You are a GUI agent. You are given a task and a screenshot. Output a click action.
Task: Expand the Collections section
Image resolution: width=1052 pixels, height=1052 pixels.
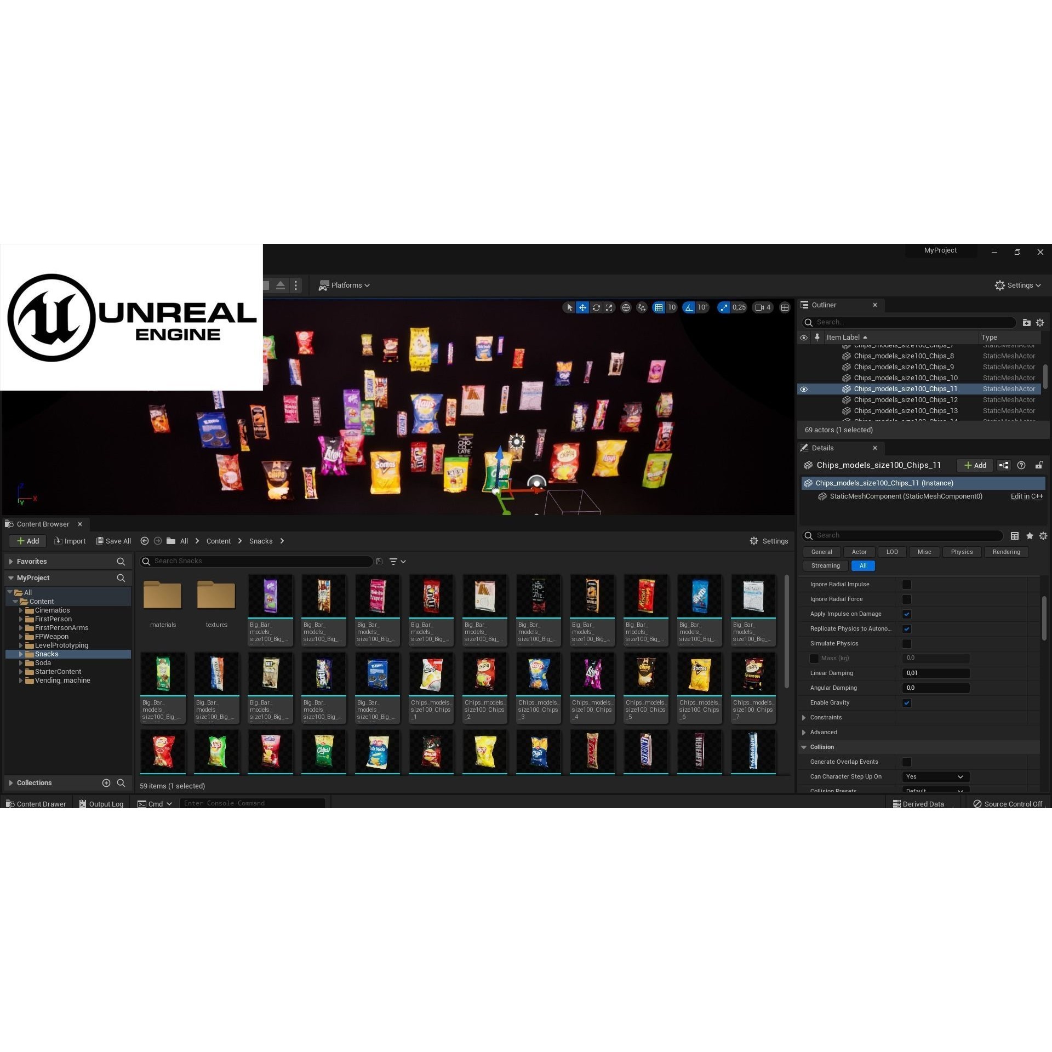point(11,783)
